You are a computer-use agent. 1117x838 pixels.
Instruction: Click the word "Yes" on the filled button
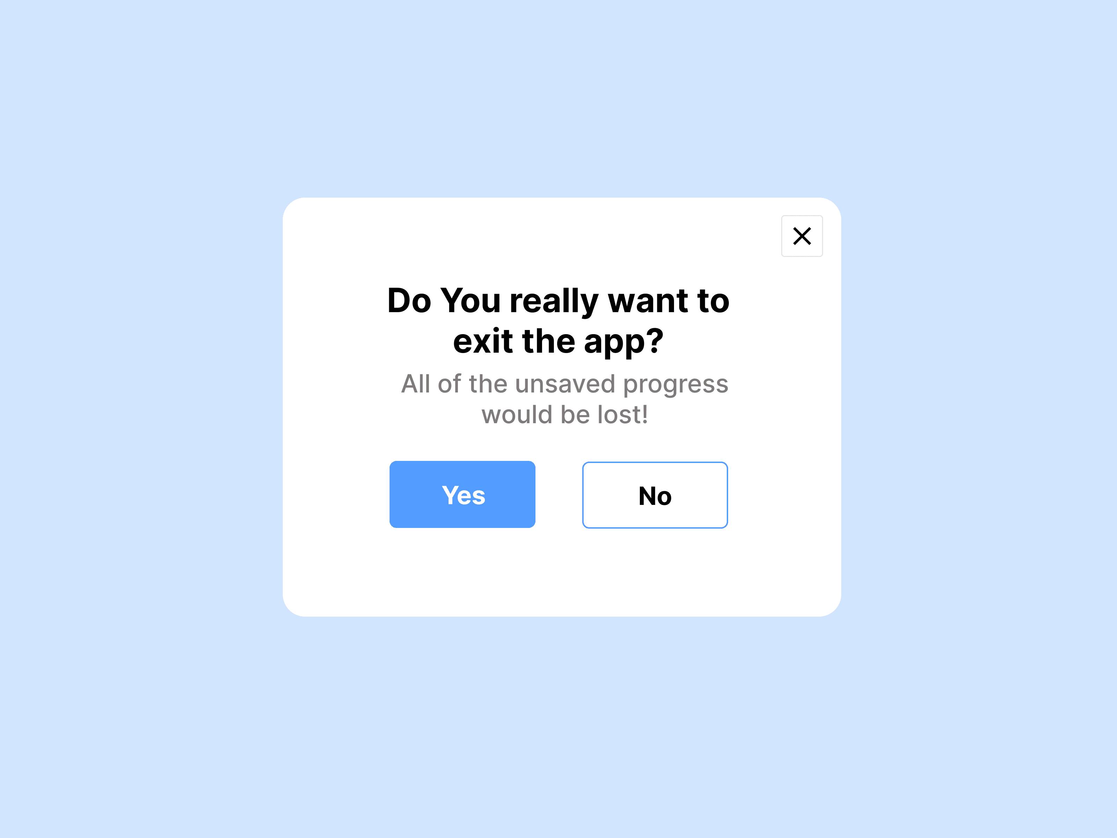(463, 495)
